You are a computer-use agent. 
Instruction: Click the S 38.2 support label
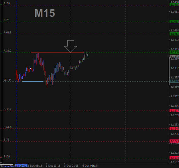pos(8,109)
